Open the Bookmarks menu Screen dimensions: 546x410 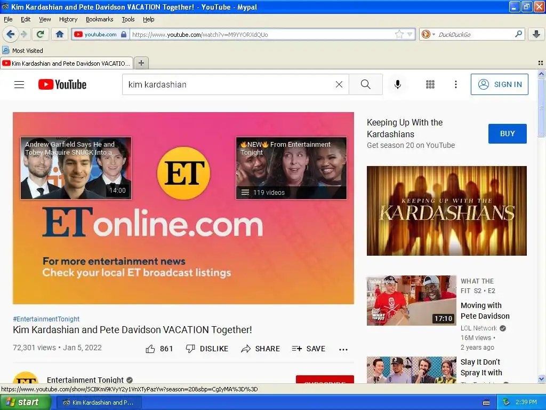point(99,19)
